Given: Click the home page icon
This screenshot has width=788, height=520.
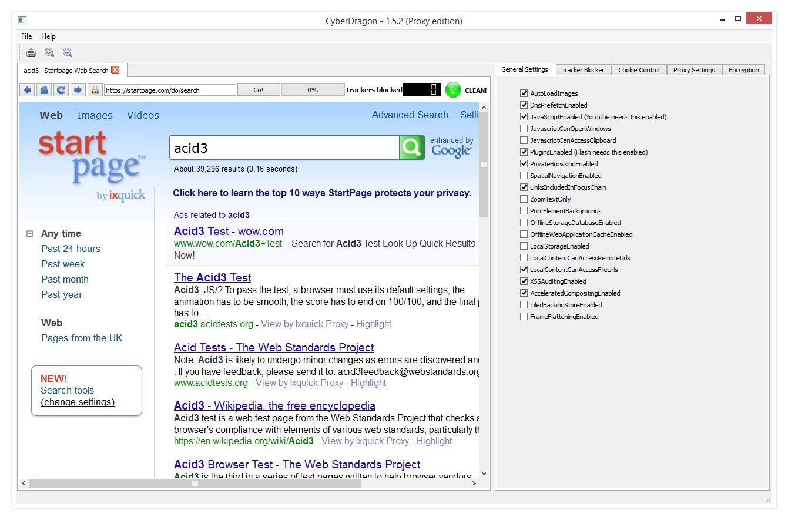Looking at the screenshot, I should (x=43, y=90).
